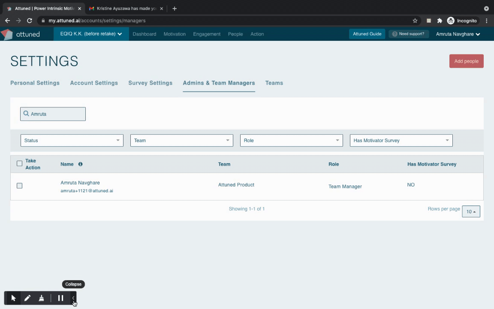Click the Attuned Product team cell
Screen dimensions: 494x309
click(236, 185)
